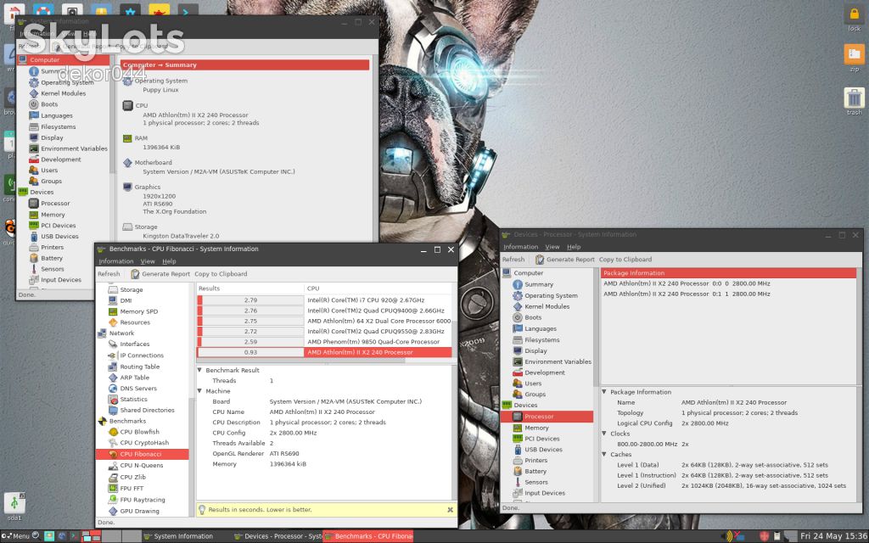
Task: Open Information menu in Benchmarks window
Action: pyautogui.click(x=115, y=261)
